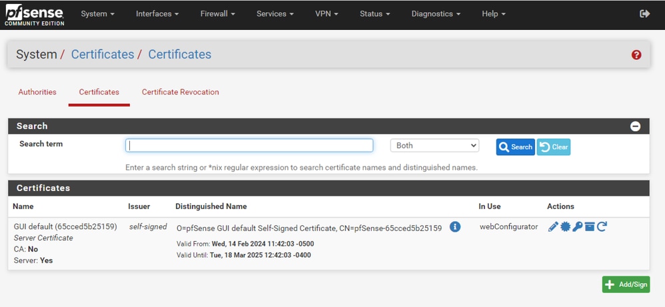665x307 pixels.
Task: Click the Valid Until date text
Action: pyautogui.click(x=243, y=255)
